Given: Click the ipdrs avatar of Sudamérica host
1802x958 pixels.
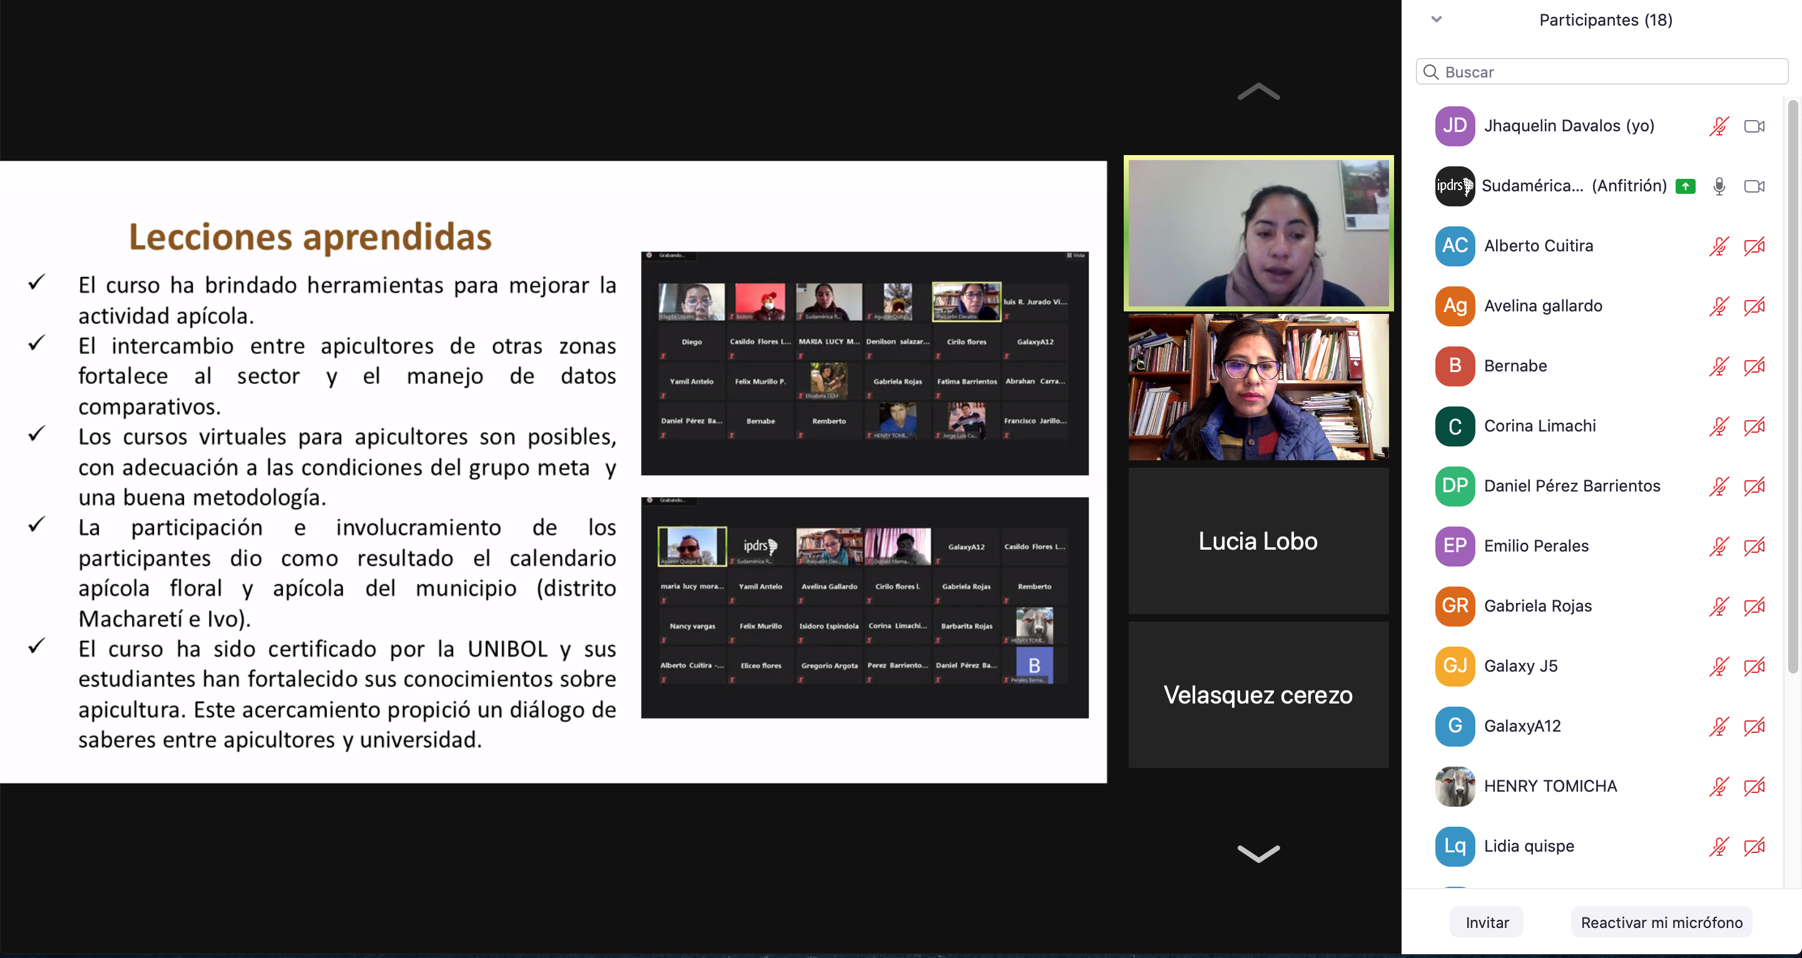Looking at the screenshot, I should (1454, 186).
